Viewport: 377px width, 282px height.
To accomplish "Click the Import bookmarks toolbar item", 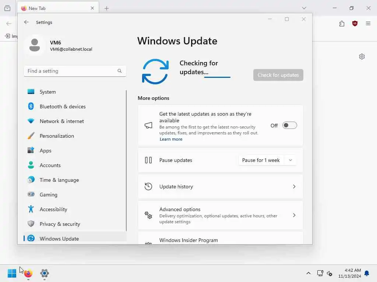I will 11,36.
